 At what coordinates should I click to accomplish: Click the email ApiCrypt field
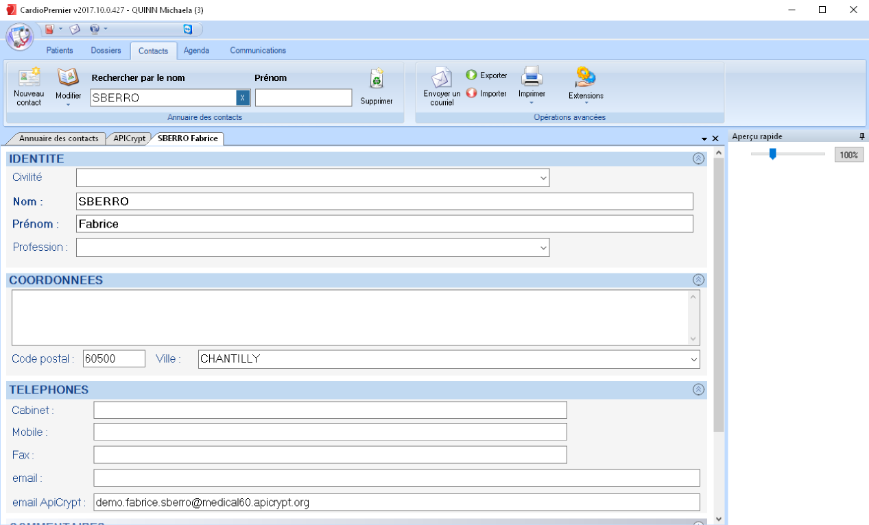pyautogui.click(x=397, y=502)
